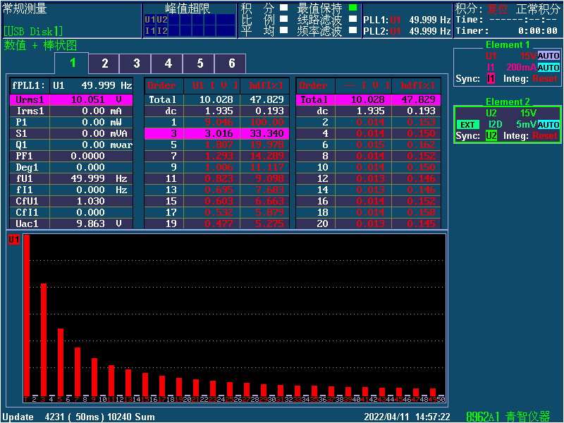Screen dimensions: 564x423
Task: Open the U1 [V] harmonic column header
Action: tap(207, 85)
